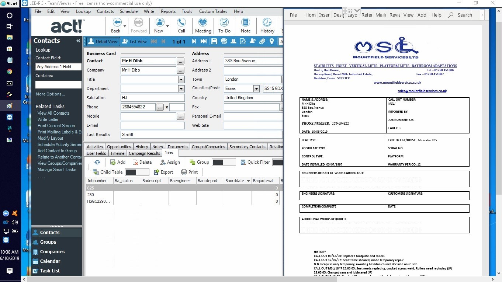Switch to the Opportunities tab
Screen dimensions: 502x282
click(119, 147)
